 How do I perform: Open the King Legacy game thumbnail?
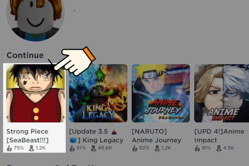98,93
